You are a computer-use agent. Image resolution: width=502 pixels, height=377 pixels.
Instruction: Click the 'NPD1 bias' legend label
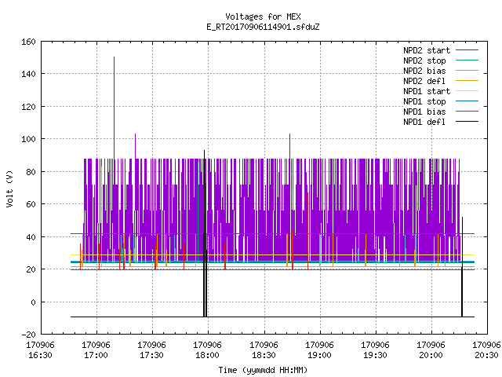424,112
